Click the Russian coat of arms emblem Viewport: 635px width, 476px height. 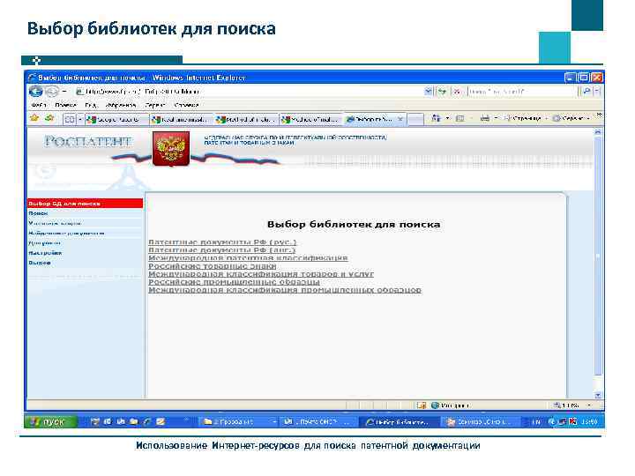tap(171, 149)
